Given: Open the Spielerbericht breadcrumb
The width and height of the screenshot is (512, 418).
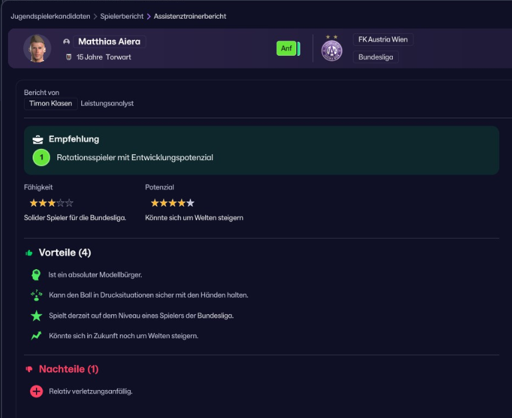Looking at the screenshot, I should coord(122,16).
